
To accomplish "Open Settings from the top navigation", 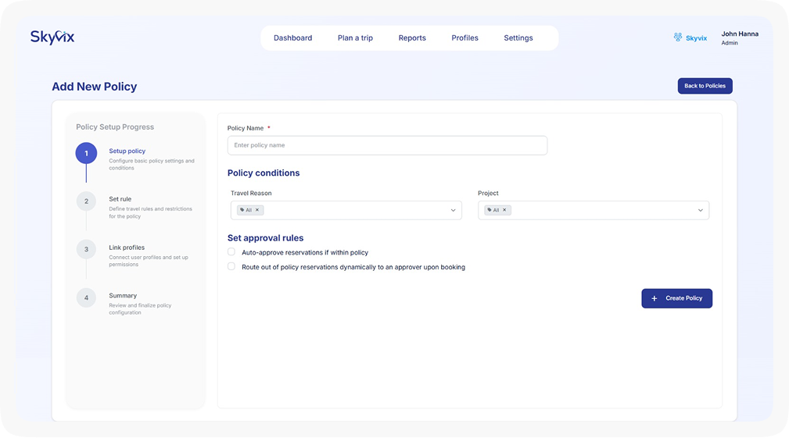I will (x=518, y=38).
